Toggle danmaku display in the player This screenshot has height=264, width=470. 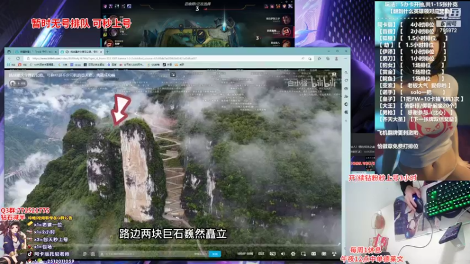pos(85,254)
